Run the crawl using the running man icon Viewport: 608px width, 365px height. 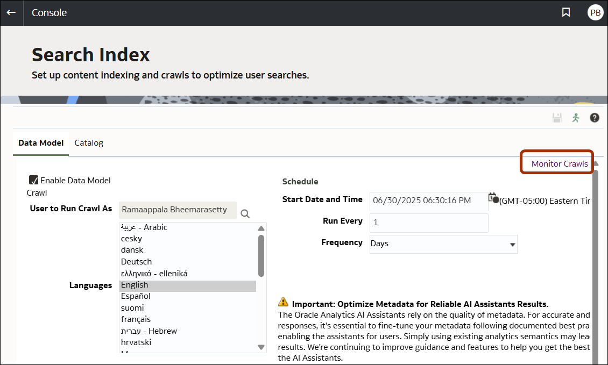[x=576, y=117]
